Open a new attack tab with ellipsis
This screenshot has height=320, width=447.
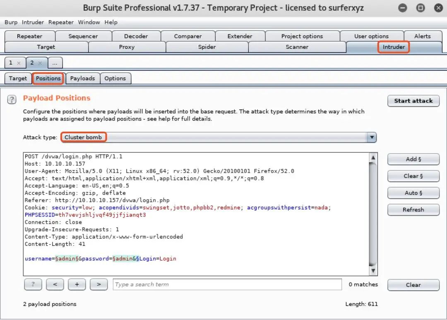(55, 63)
